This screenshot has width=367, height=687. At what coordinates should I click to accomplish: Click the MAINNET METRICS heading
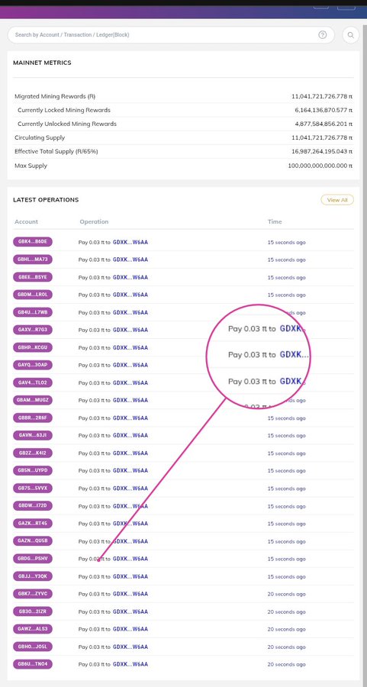pos(42,63)
